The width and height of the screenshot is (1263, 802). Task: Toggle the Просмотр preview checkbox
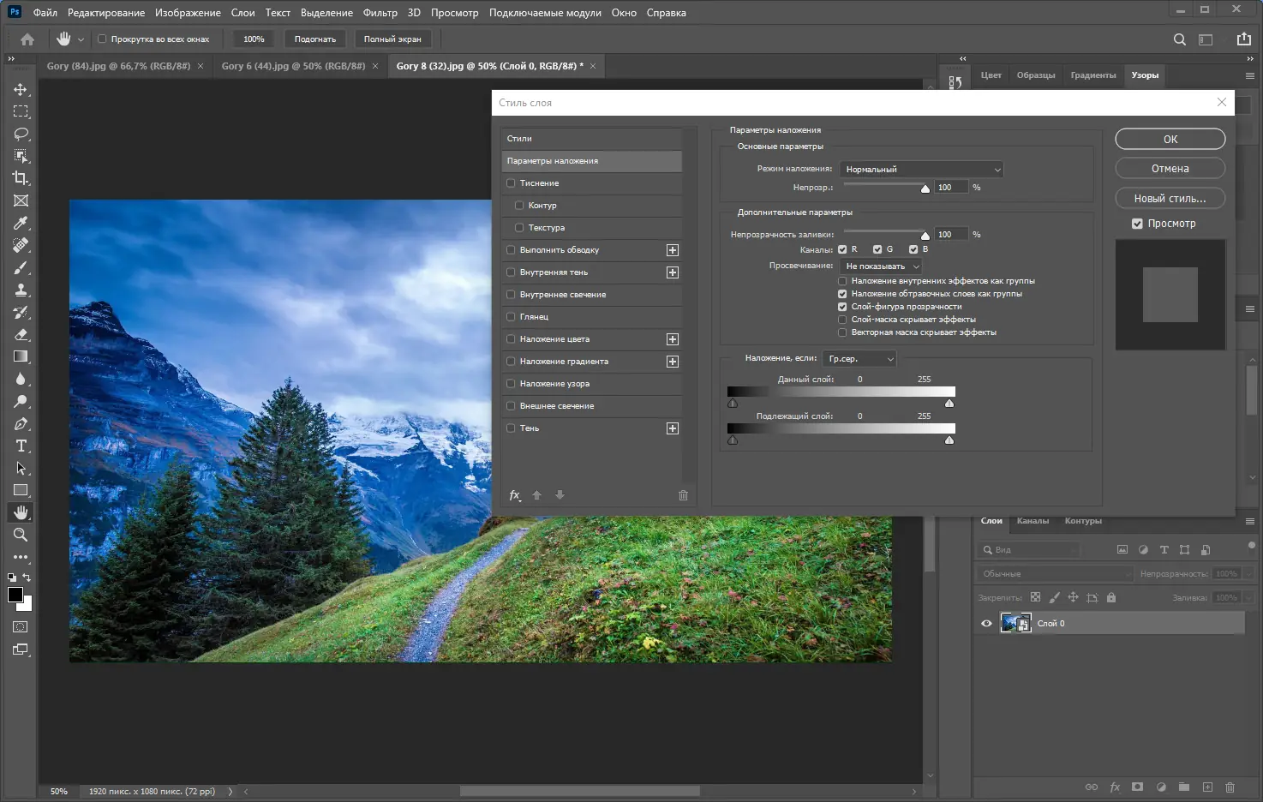(x=1137, y=224)
